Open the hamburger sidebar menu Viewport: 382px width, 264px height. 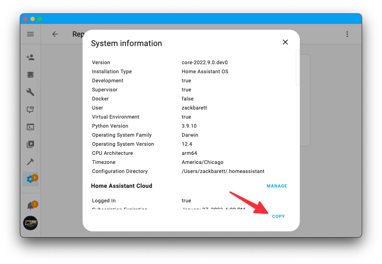30,34
